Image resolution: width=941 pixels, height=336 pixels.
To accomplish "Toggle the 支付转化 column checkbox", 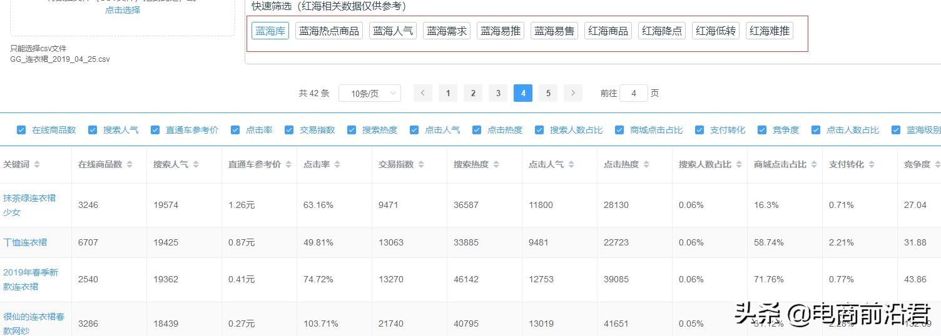I will tap(699, 130).
